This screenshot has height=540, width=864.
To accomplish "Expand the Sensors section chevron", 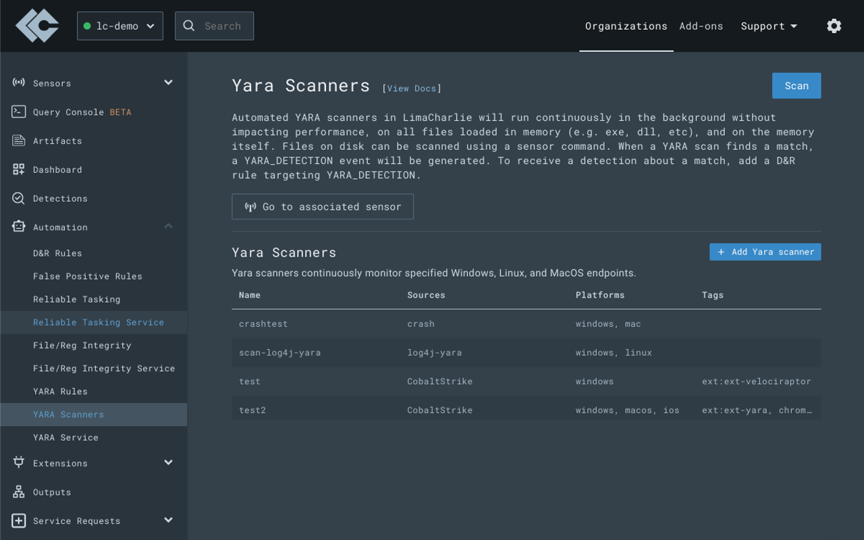I will 168,82.
